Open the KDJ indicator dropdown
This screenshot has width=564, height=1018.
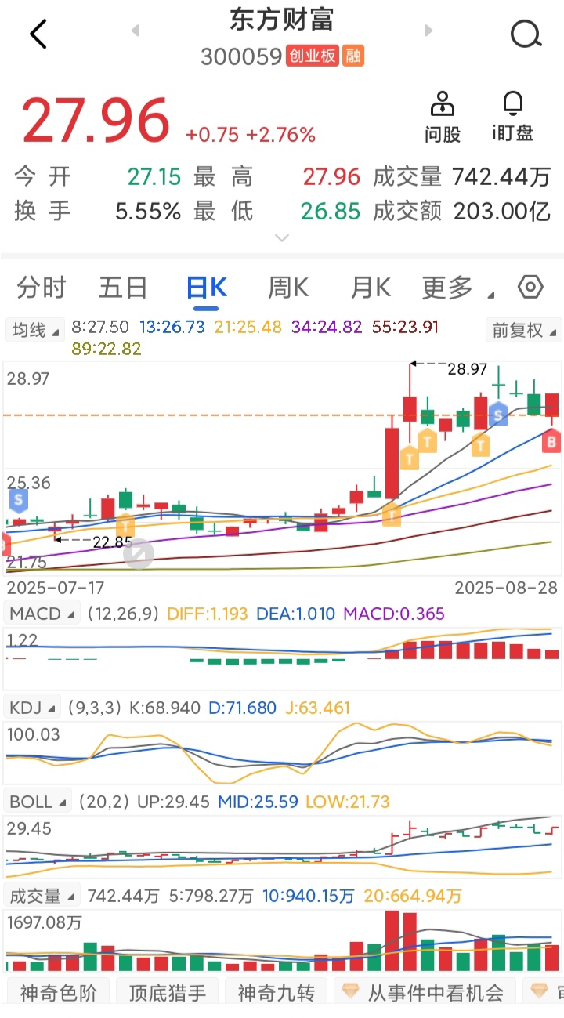(x=33, y=708)
